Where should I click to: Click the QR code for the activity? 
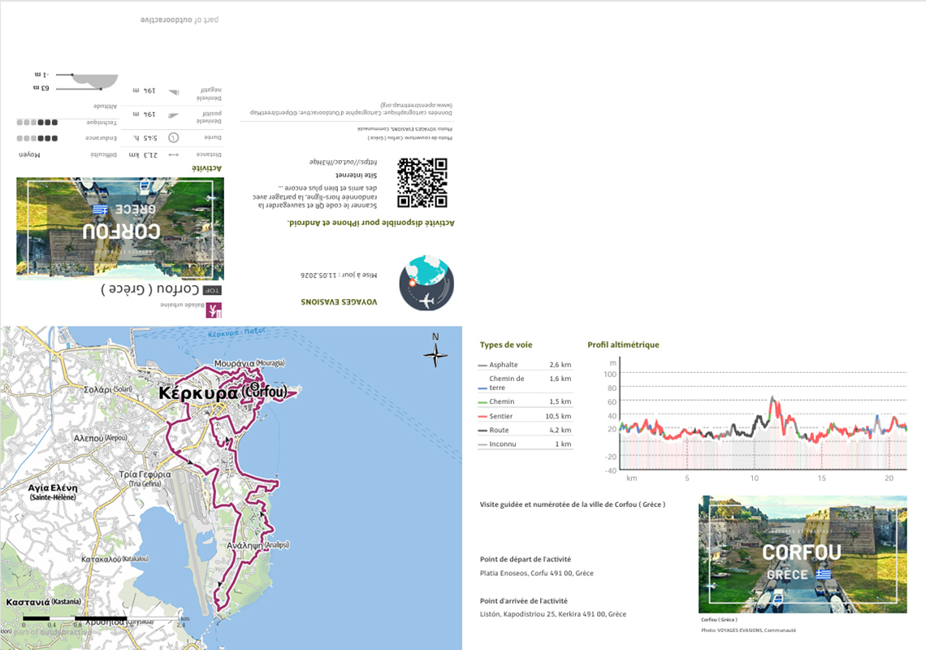coord(422,183)
